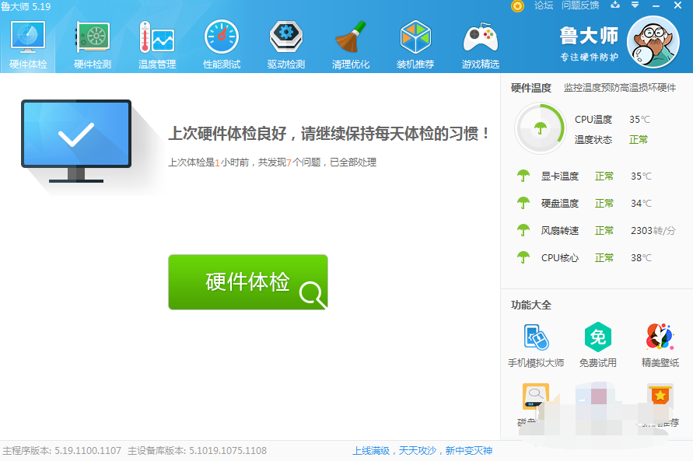Click the CPU temperature gauge circle

(539, 129)
